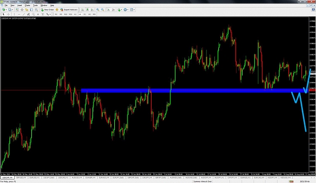This screenshot has height=183, width=316.
Task: Zoom in on the chart
Action: 98,10
